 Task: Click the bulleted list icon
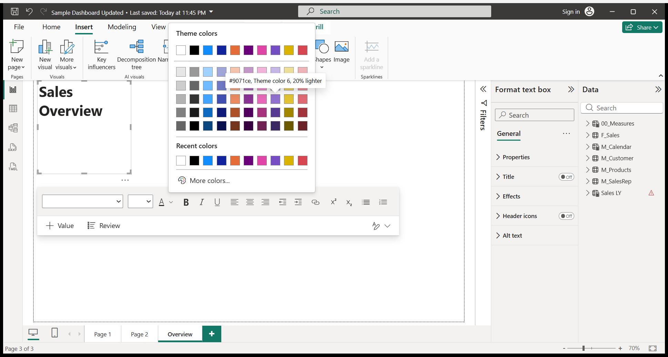(366, 202)
